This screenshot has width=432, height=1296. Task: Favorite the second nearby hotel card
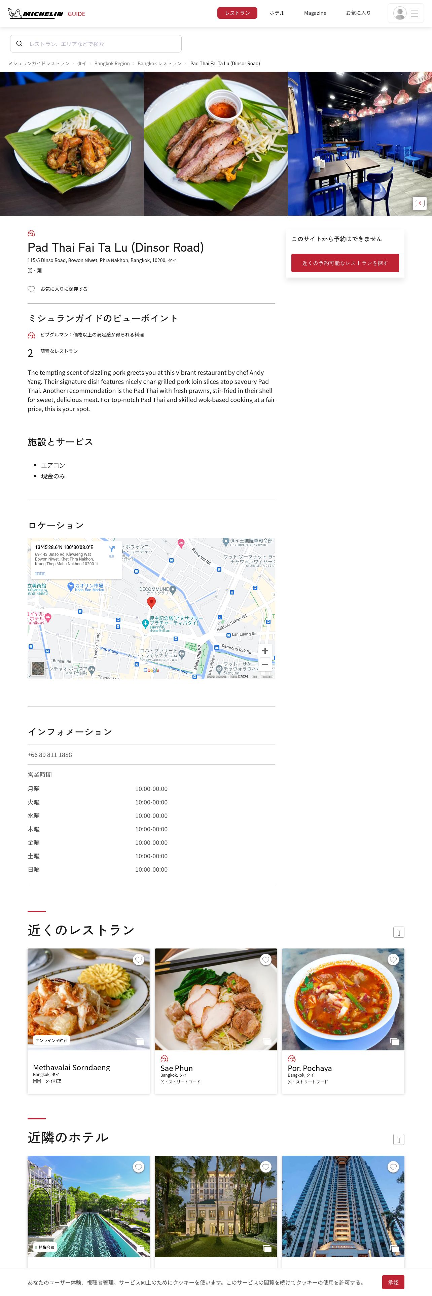266,1167
